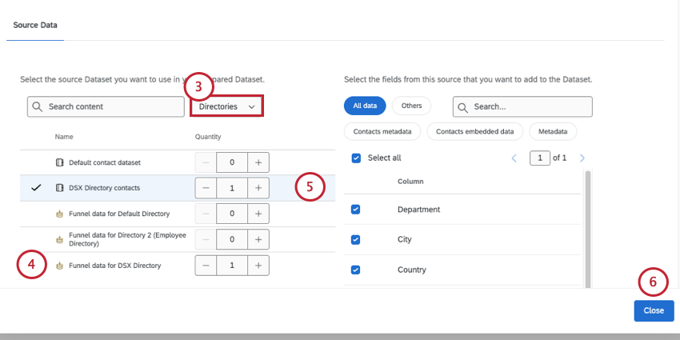This screenshot has width=680, height=340.
Task: Click quantity field for Funnel data DSX Directory
Action: [232, 266]
